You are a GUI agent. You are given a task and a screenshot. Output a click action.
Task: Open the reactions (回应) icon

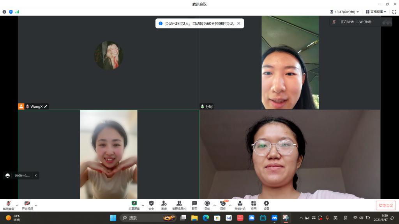coord(223,205)
